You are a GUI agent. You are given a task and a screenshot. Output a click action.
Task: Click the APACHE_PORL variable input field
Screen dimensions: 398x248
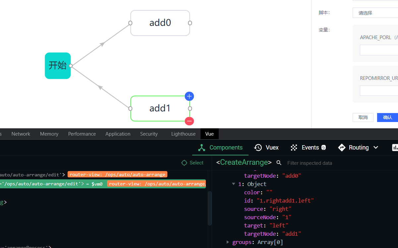pyautogui.click(x=379, y=50)
